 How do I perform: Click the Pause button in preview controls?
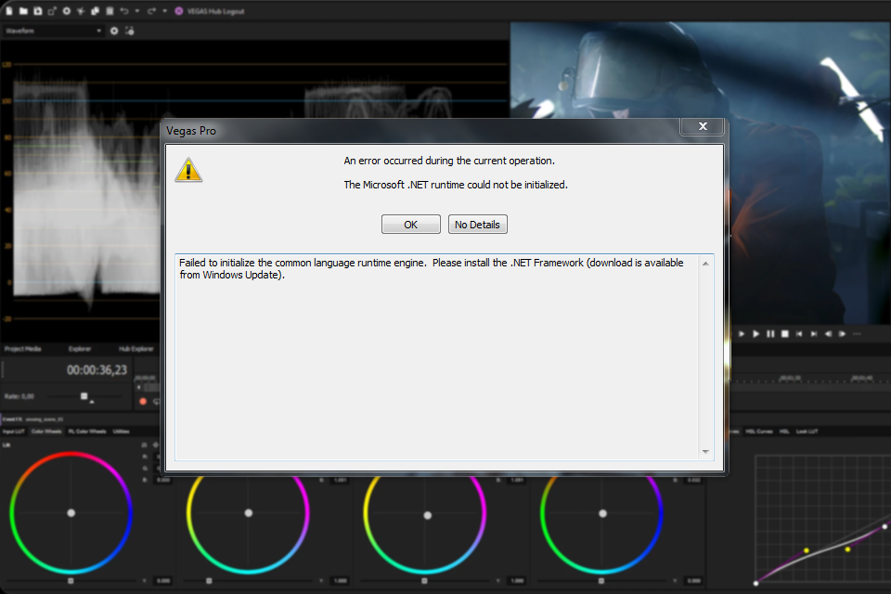coord(770,334)
